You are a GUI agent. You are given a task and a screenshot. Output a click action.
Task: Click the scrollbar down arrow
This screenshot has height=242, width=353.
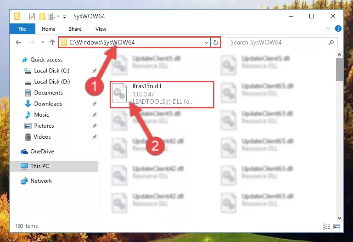tap(339, 218)
